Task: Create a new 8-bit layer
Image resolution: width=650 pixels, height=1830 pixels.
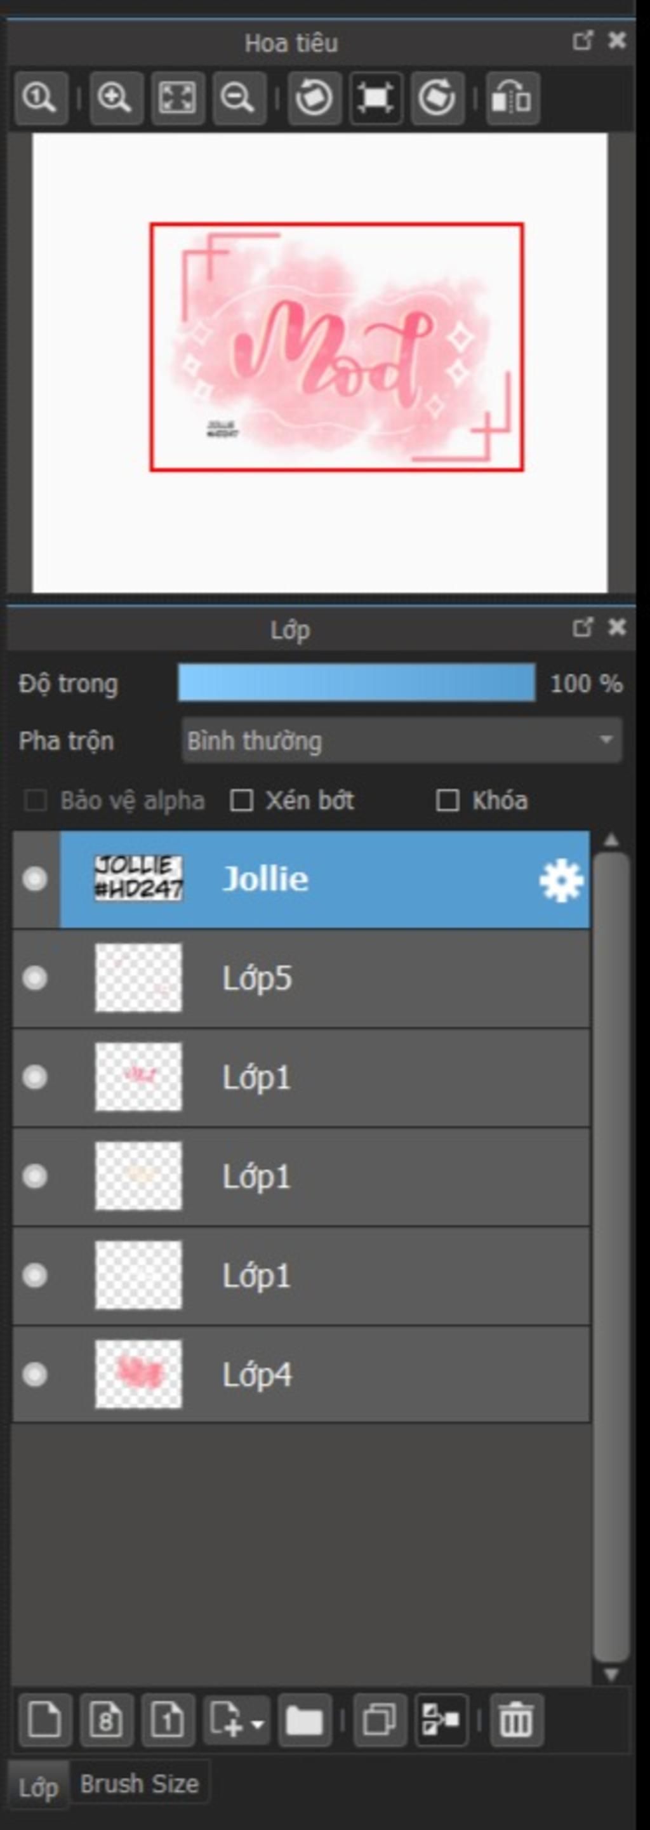Action: click(107, 1720)
